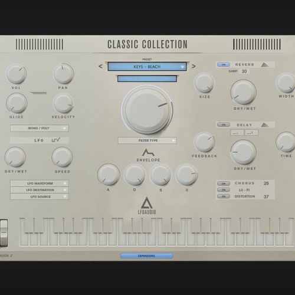
Task: Click the LFO waveform shape icon
Action: coord(56,140)
